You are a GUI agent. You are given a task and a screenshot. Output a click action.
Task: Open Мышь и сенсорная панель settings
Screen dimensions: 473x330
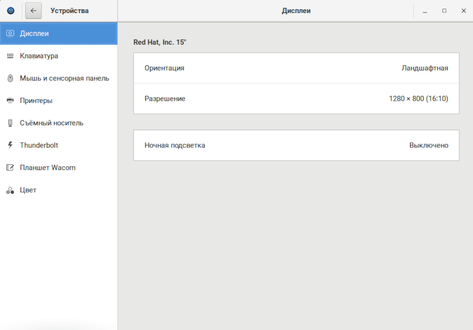coord(64,79)
